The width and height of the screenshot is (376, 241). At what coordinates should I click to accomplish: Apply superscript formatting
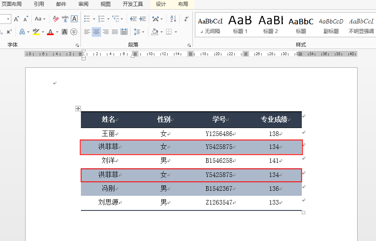click(x=9, y=32)
